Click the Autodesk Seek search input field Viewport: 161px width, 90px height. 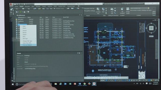coord(139,8)
